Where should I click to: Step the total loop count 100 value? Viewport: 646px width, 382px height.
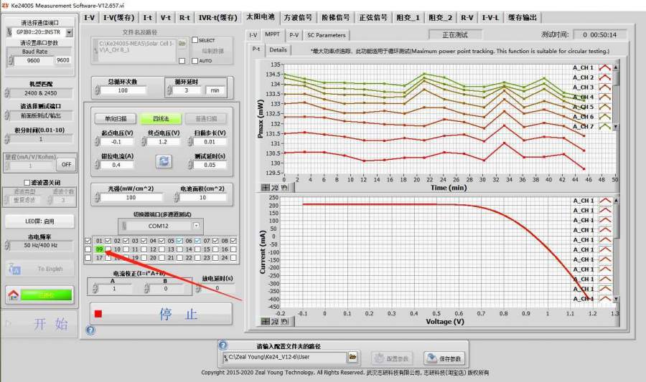97,90
